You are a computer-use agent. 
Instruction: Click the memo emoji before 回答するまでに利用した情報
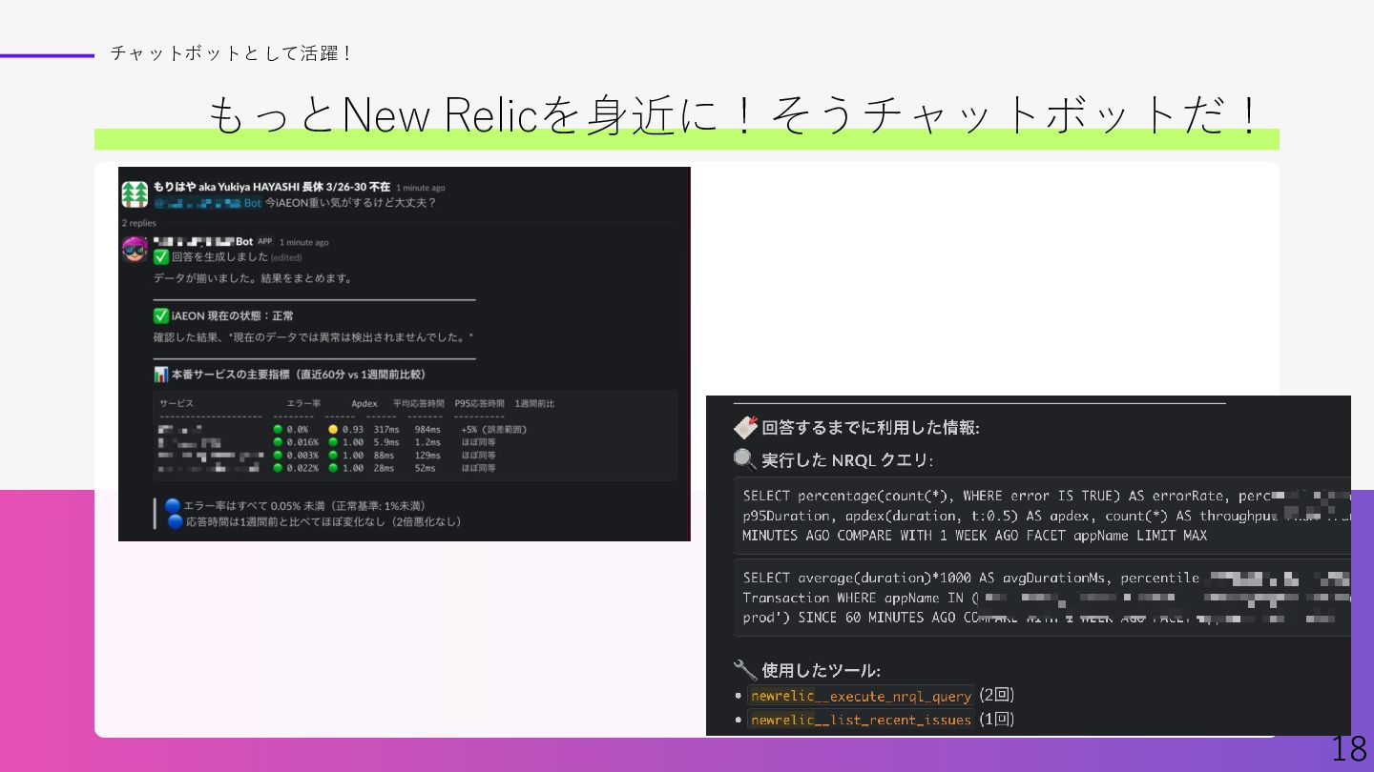[745, 427]
